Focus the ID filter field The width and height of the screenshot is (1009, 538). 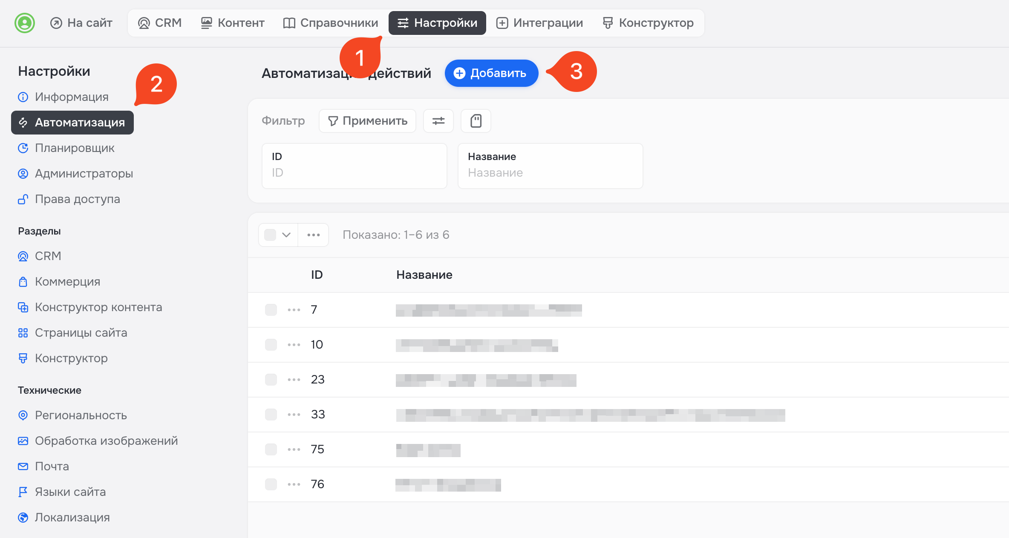355,166
